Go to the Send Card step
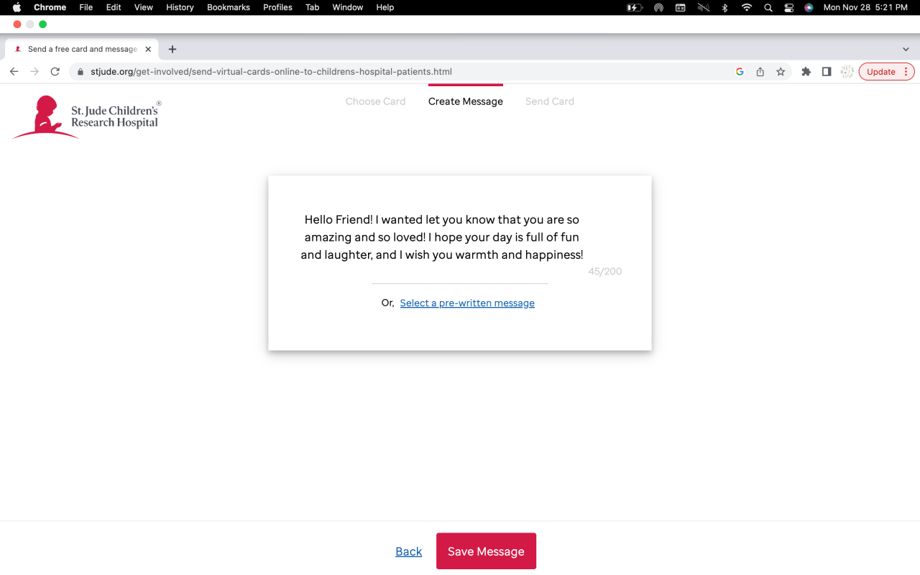Screen dimensions: 920x575 pos(550,101)
